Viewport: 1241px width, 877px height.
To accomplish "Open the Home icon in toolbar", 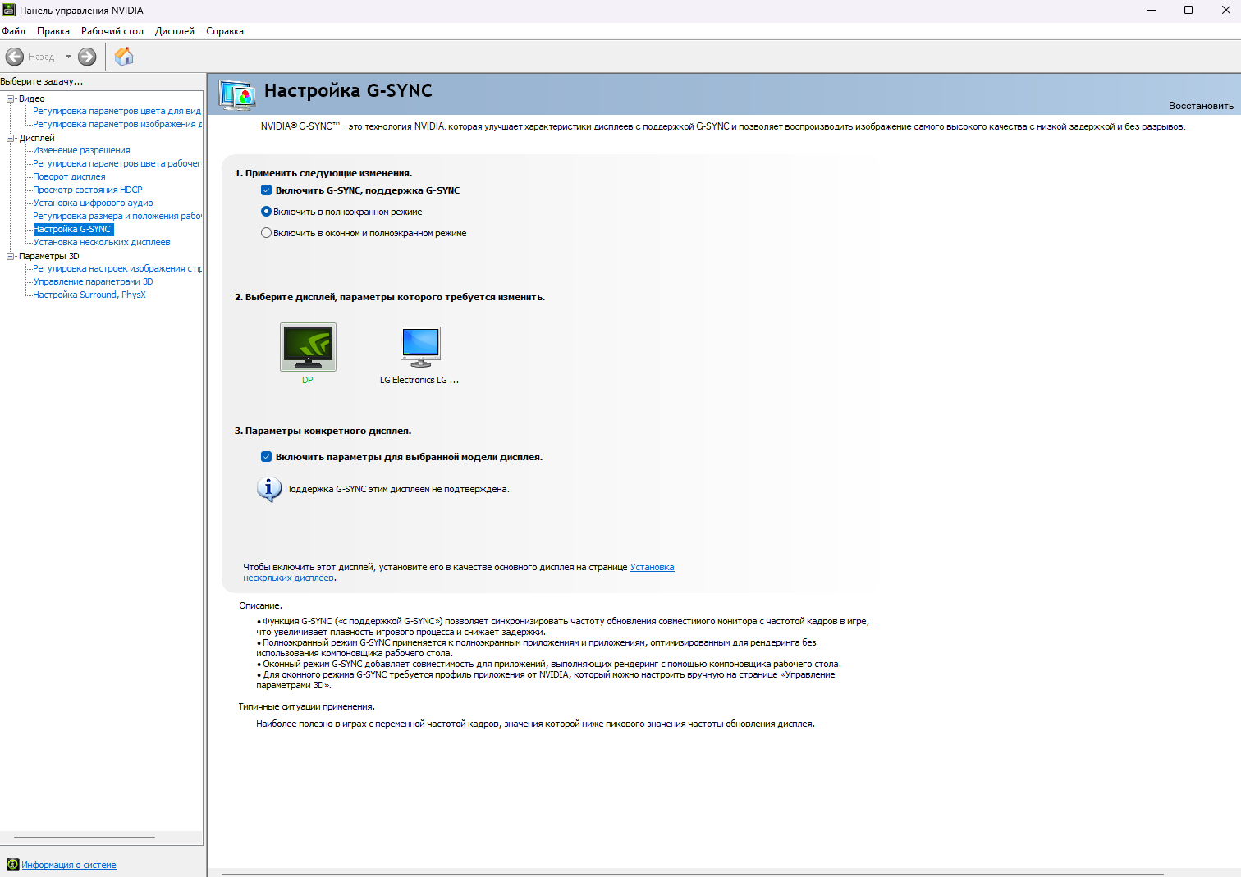I will coord(124,57).
